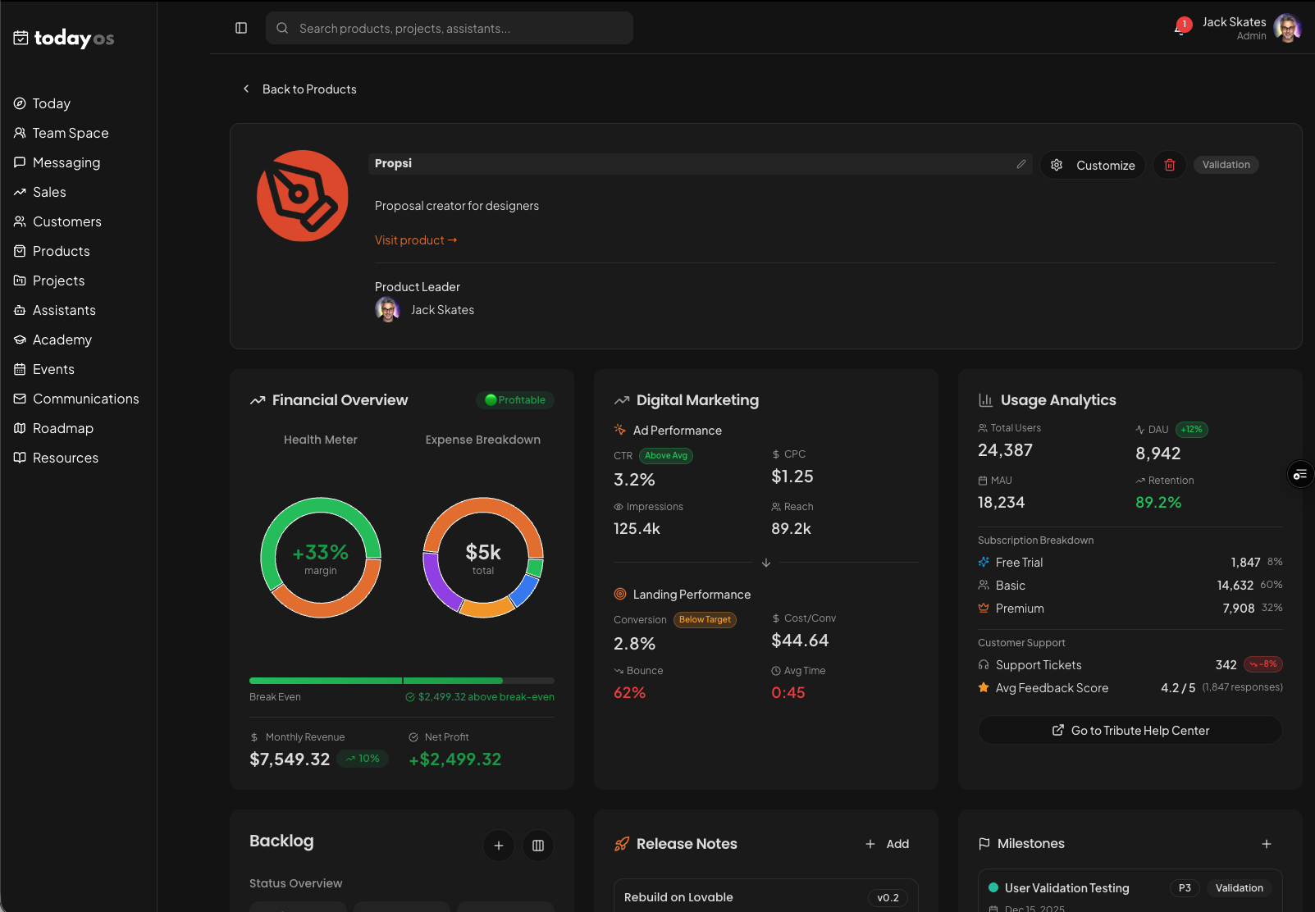Click the Academy graduation cap icon
The image size is (1315, 912).
click(x=20, y=340)
